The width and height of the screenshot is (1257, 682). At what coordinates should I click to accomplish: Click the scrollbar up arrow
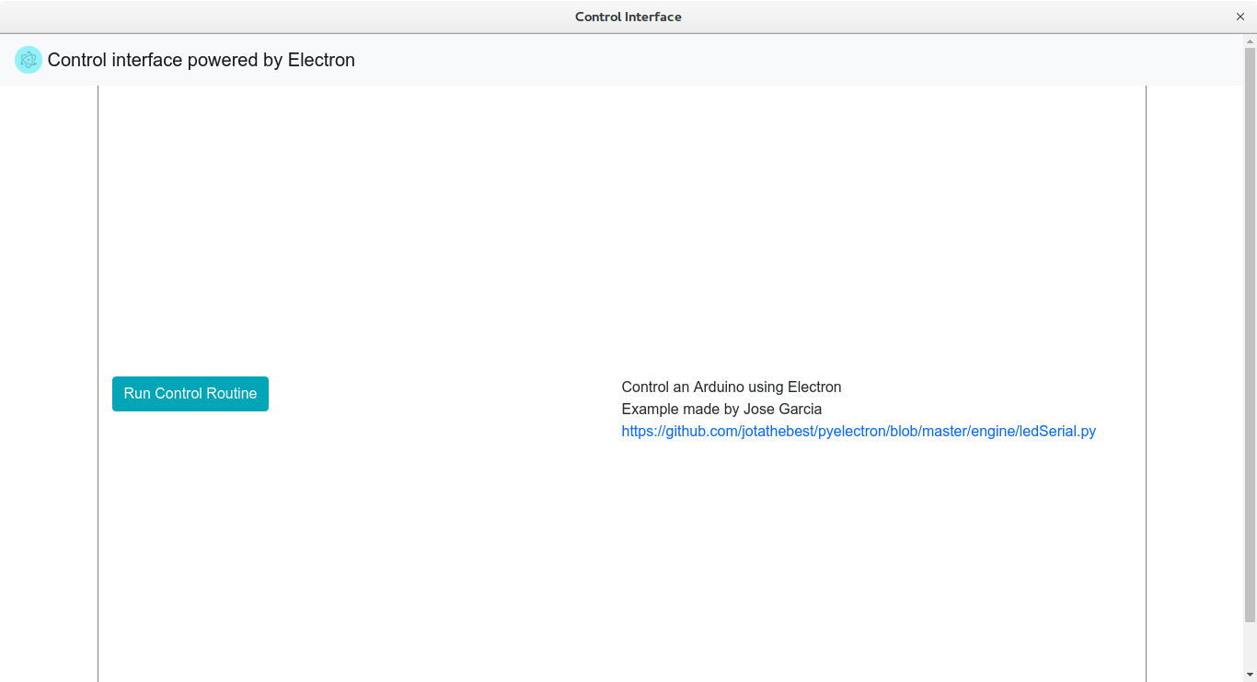[1250, 40]
